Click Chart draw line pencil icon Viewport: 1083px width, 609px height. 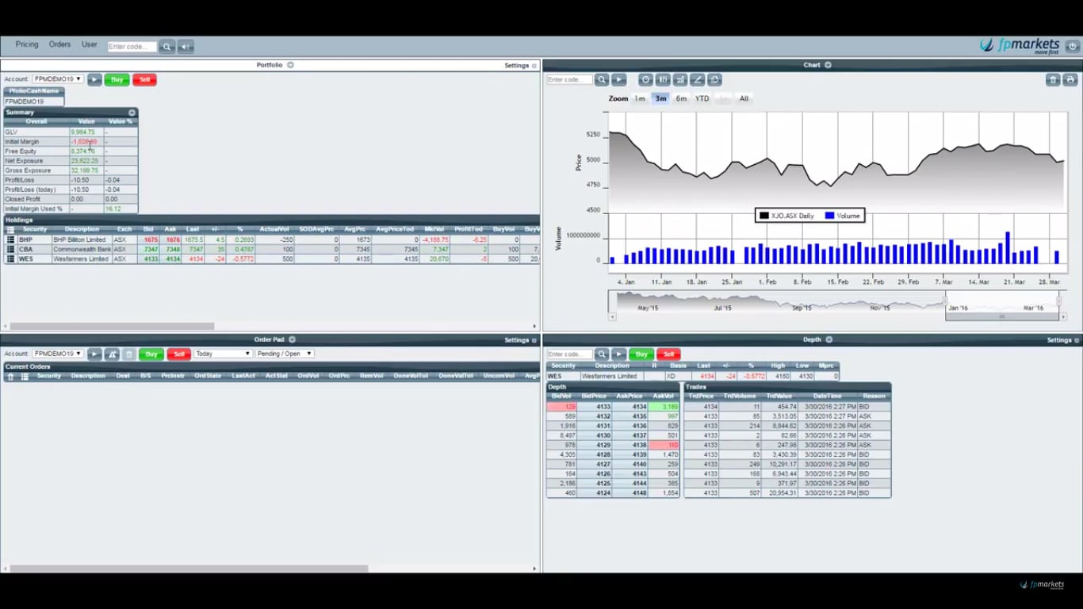698,80
